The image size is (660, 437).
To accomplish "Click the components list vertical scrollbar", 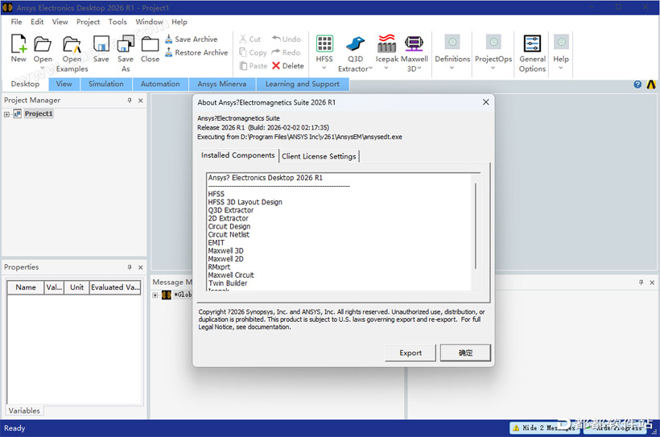I will point(476,225).
